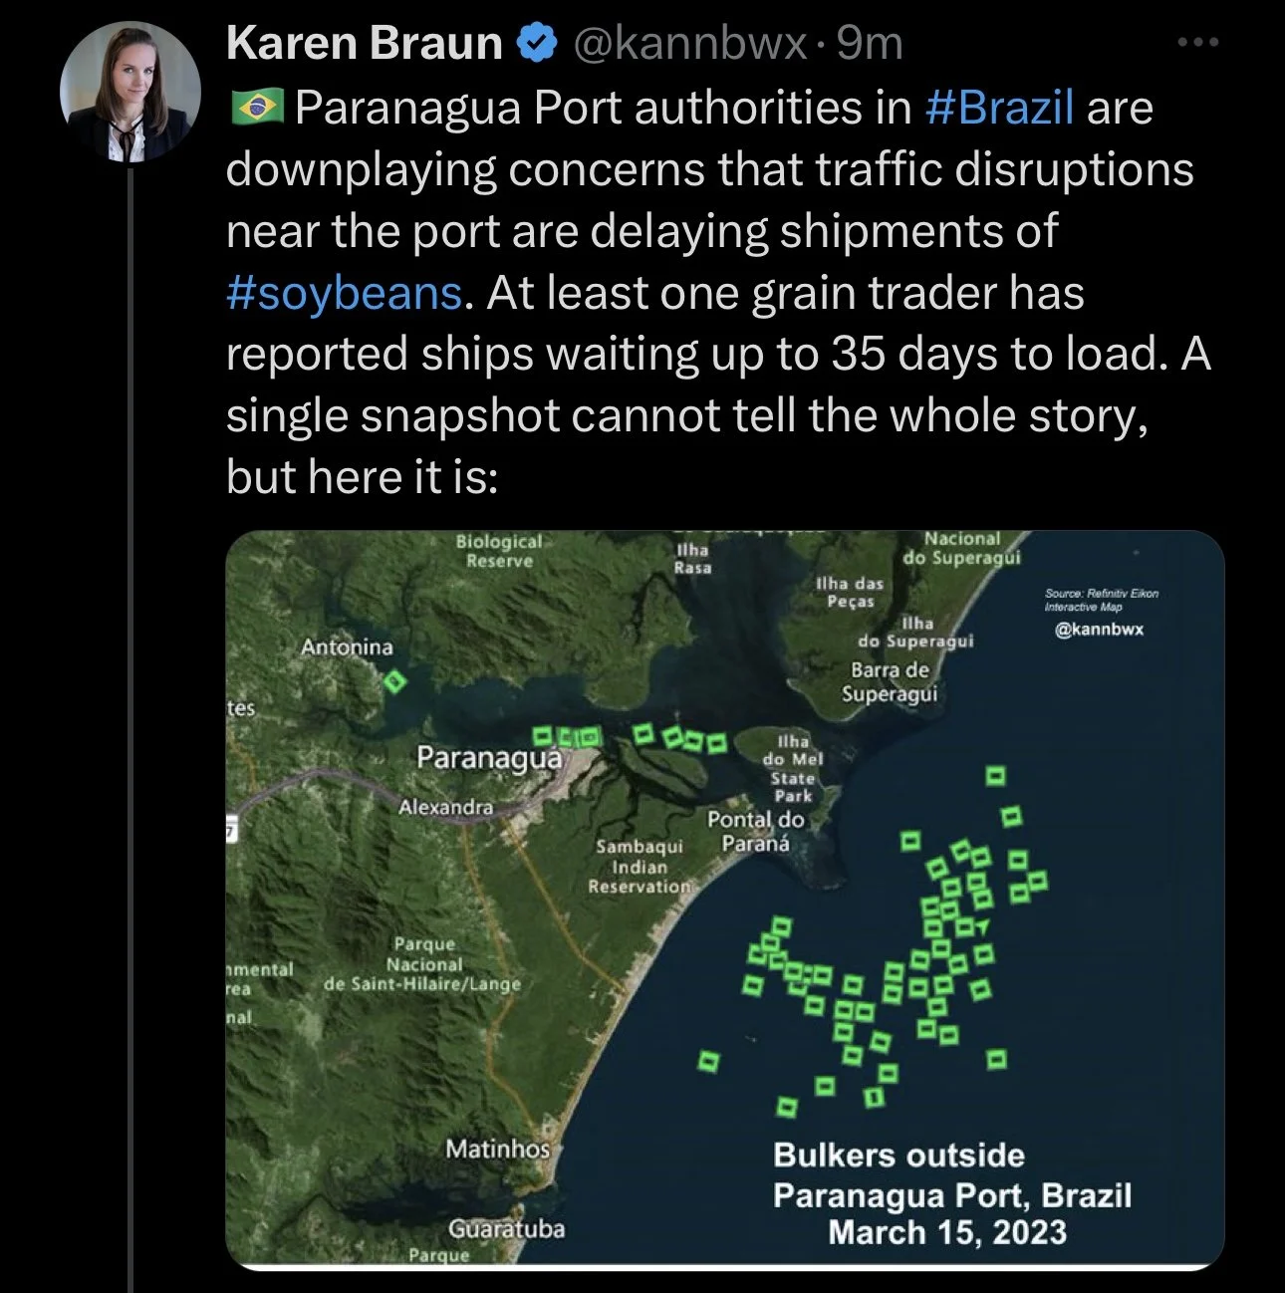
Task: Click the Ilha do Mel State Park label
Action: click(793, 769)
